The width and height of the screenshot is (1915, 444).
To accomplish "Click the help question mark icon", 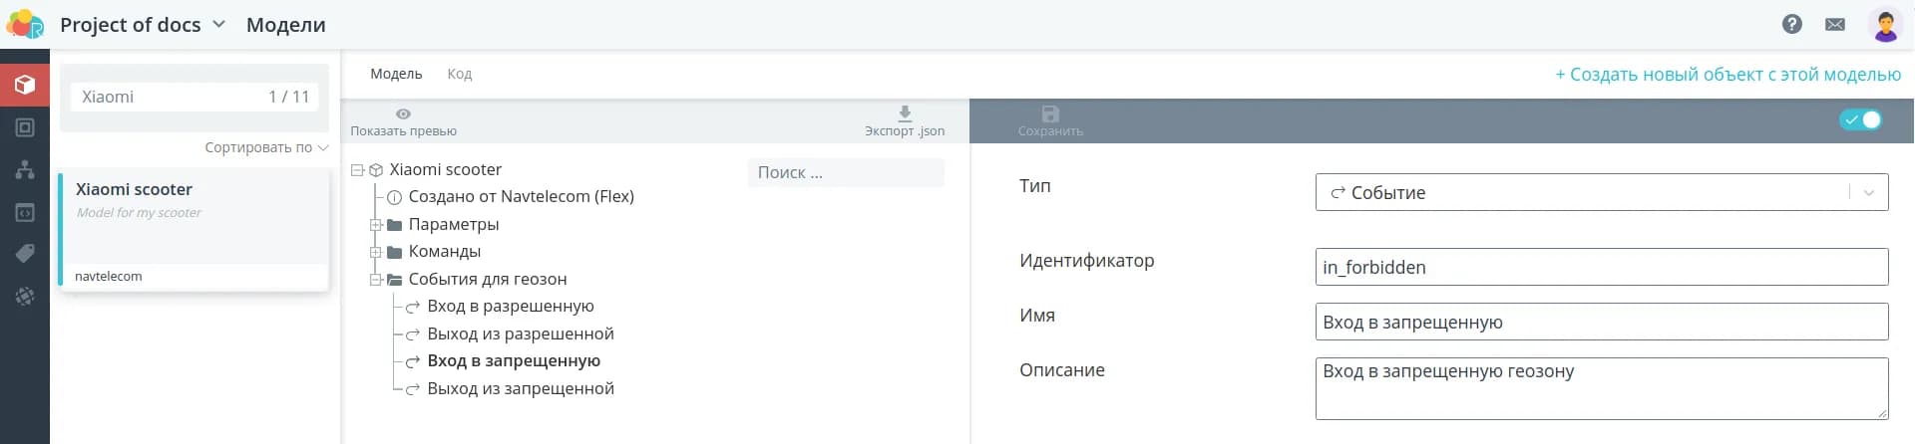I will 1792,24.
